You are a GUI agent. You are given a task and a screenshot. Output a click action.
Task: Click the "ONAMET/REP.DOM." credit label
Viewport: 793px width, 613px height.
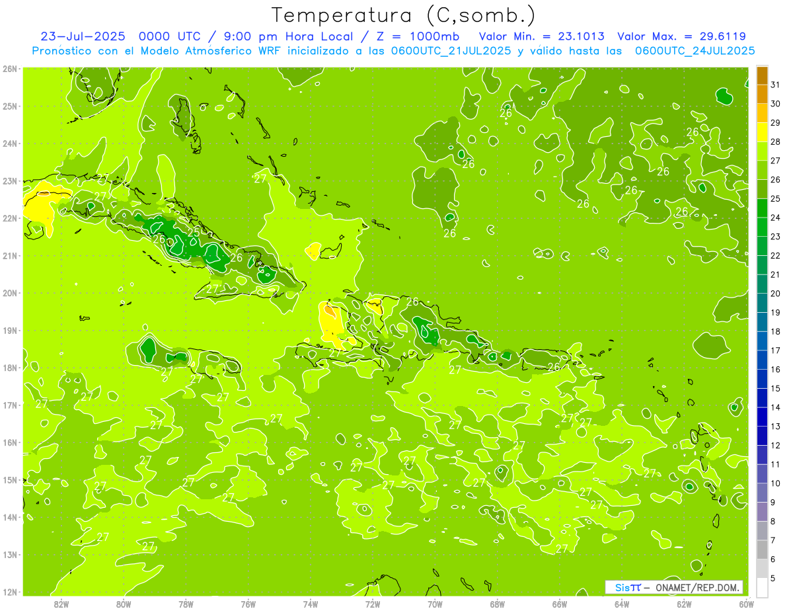coord(697,587)
